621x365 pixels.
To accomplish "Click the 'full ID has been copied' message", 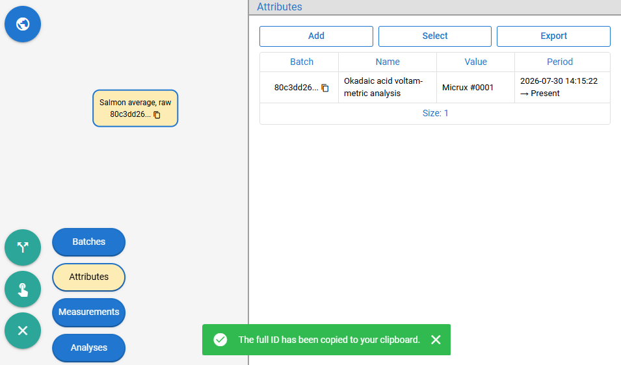I will (x=329, y=340).
